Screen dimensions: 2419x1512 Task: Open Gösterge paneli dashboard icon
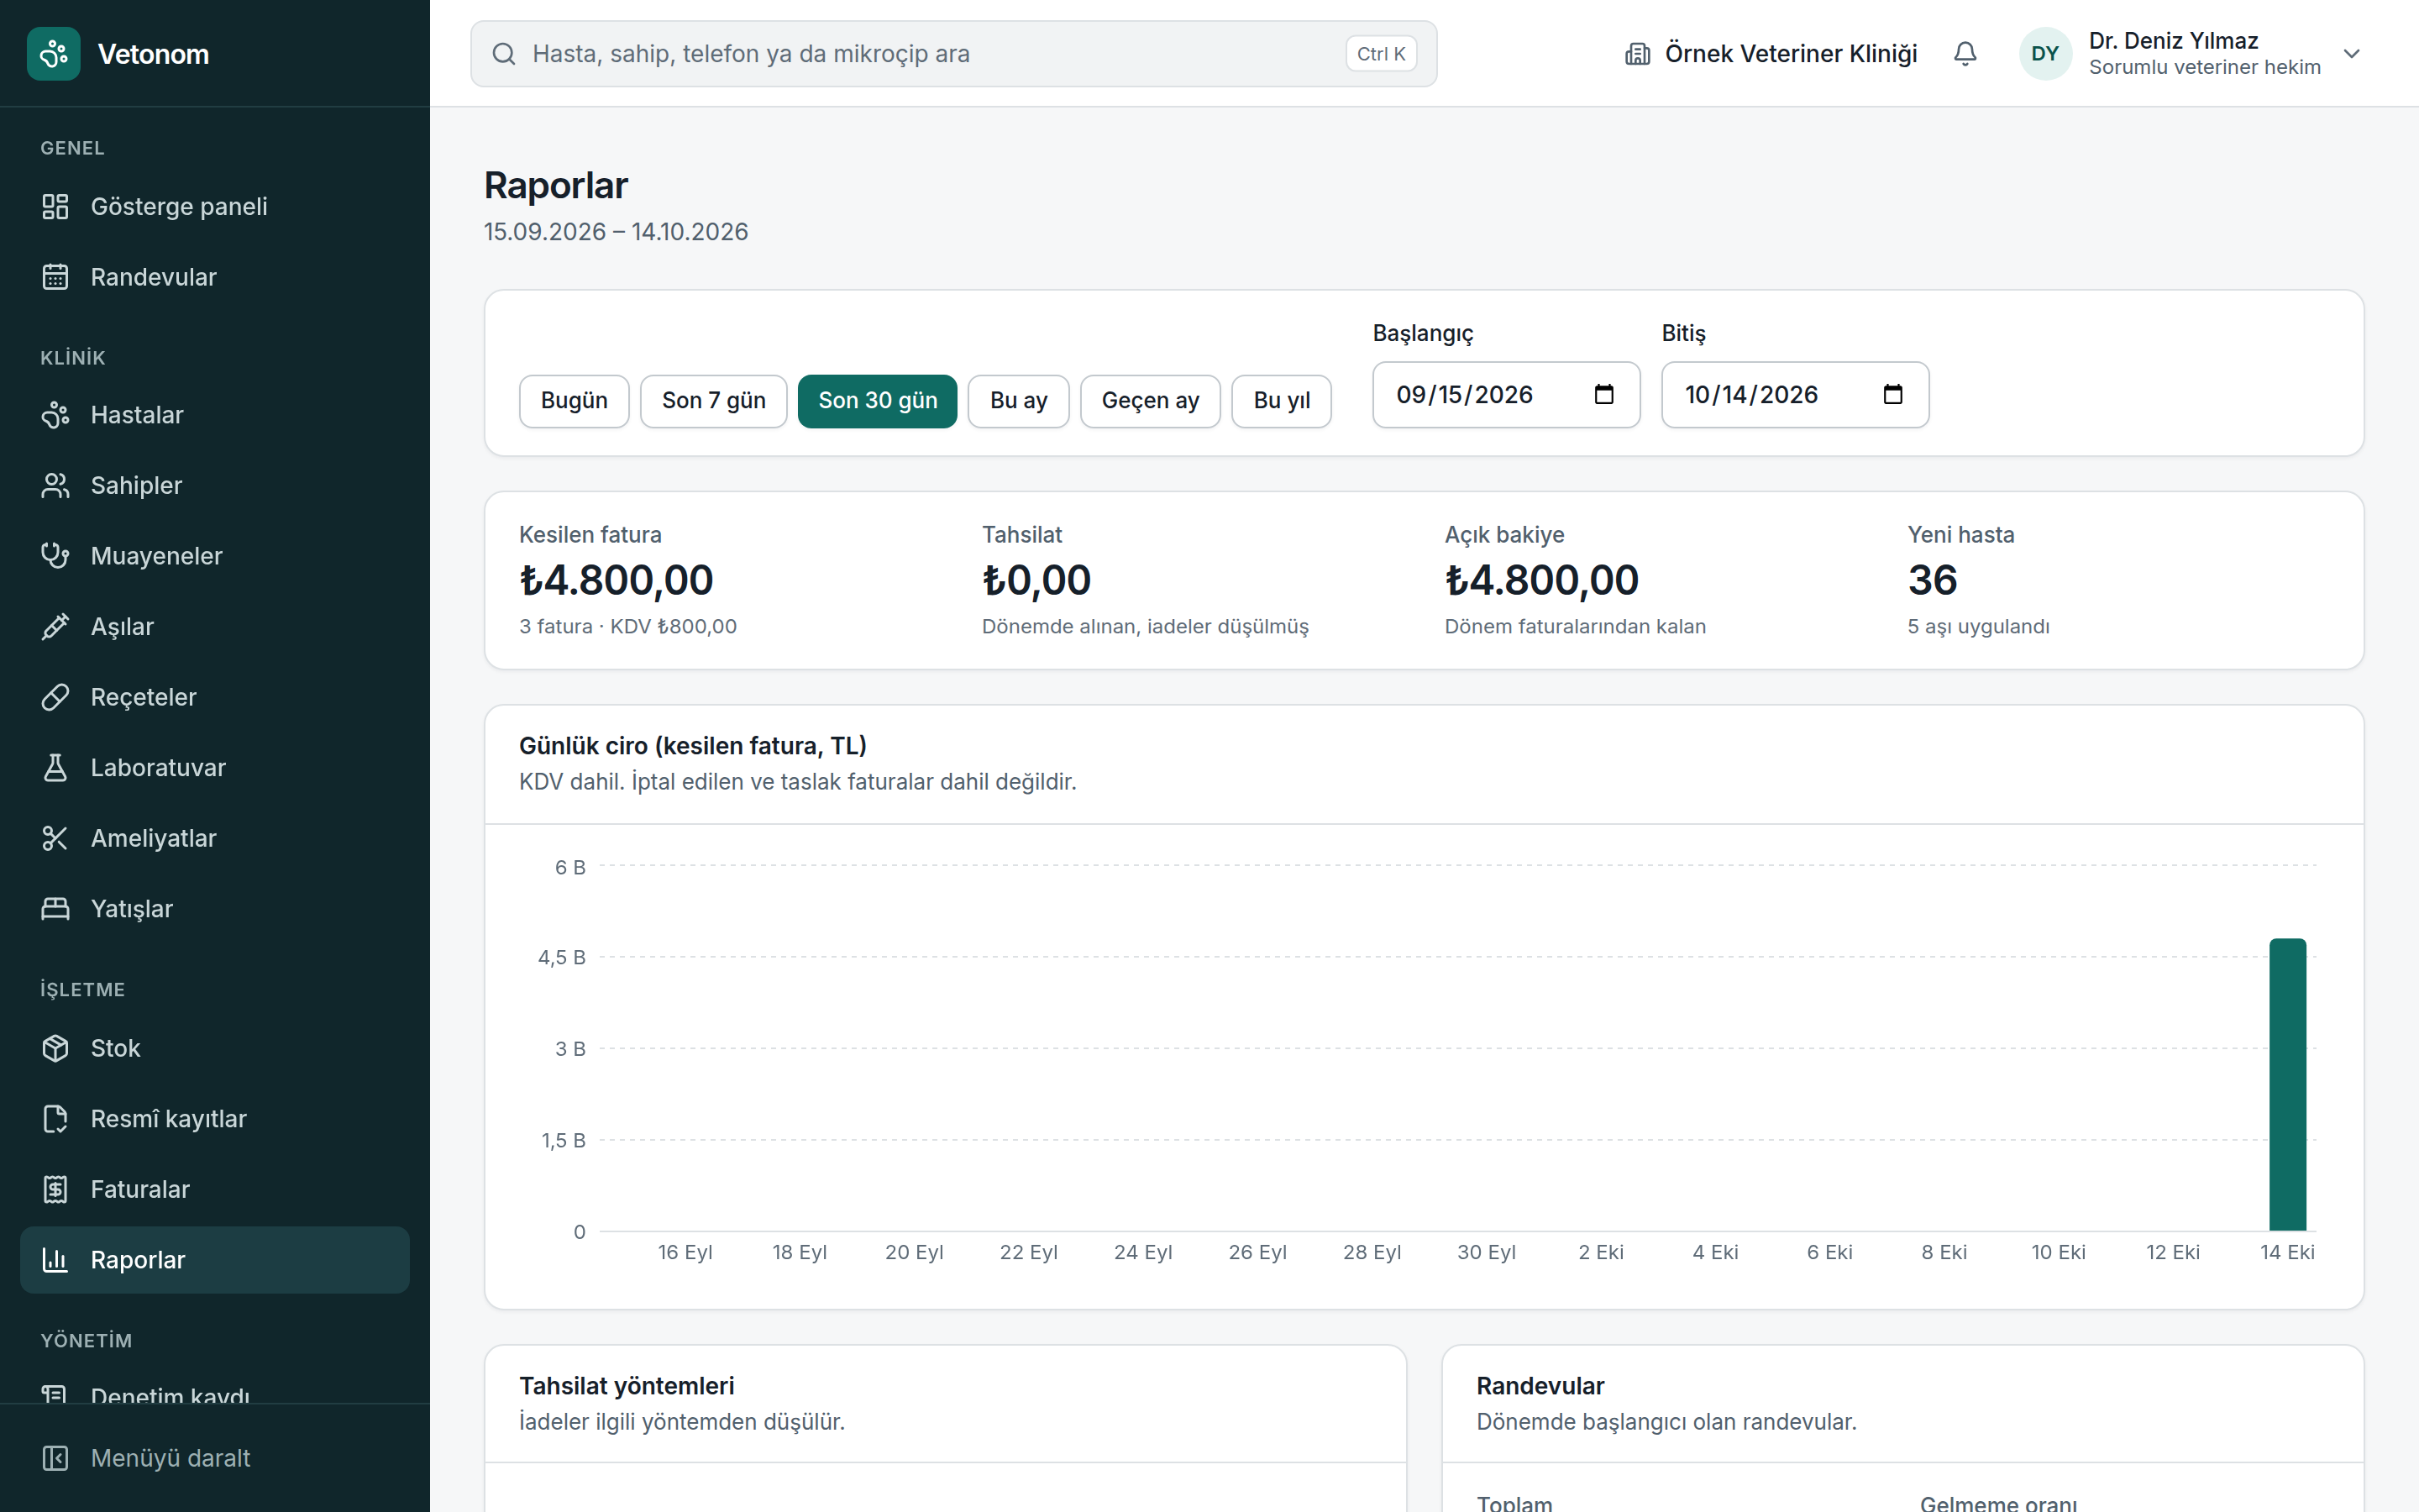tap(55, 207)
